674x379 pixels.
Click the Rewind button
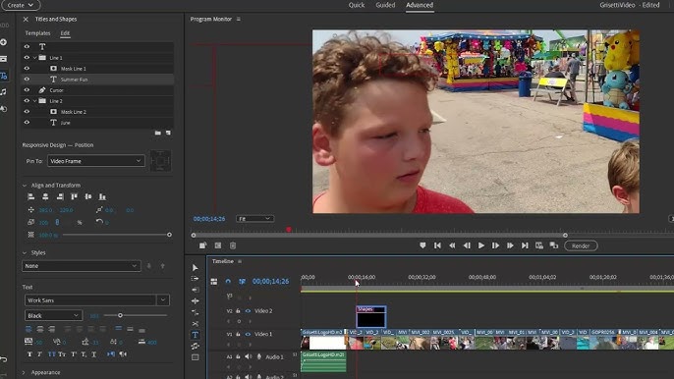452,245
